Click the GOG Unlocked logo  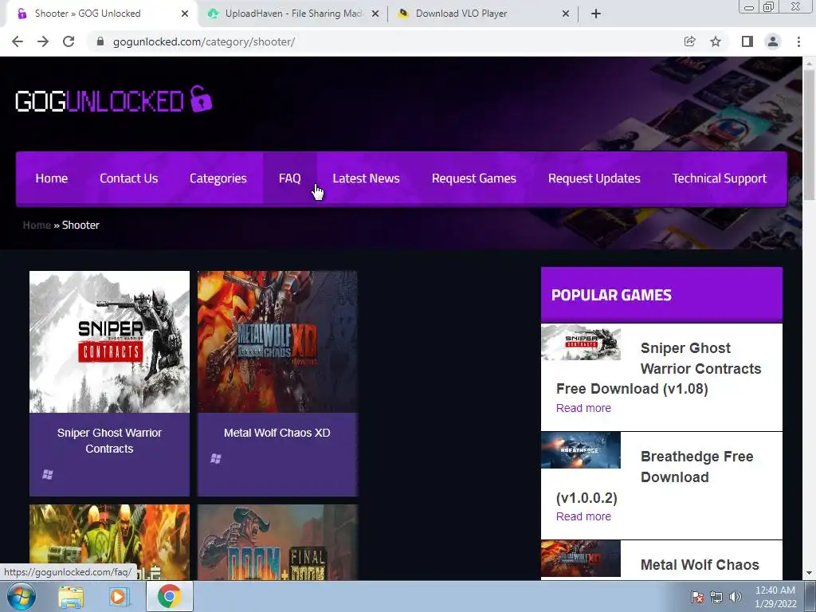point(113,100)
